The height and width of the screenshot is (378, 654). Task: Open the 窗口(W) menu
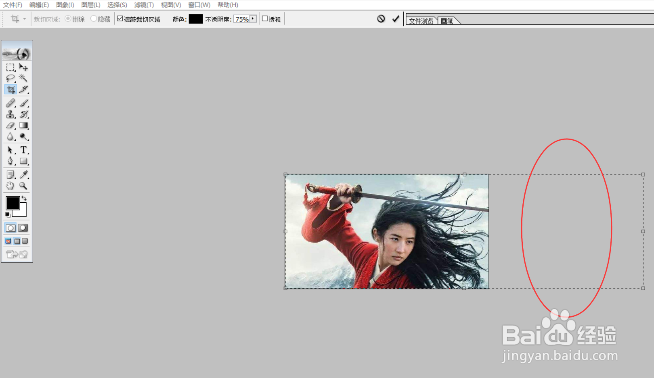click(199, 5)
